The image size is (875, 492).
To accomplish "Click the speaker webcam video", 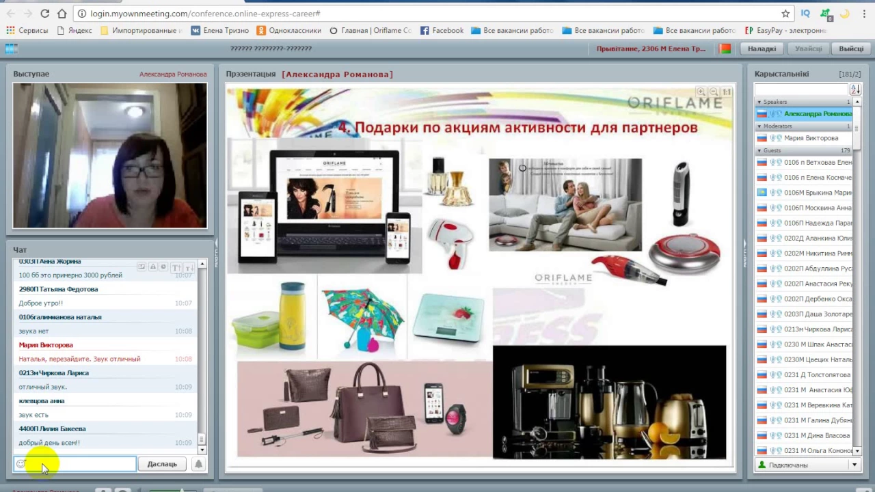I will [109, 155].
